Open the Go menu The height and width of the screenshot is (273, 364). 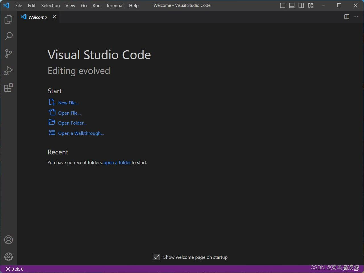click(84, 5)
